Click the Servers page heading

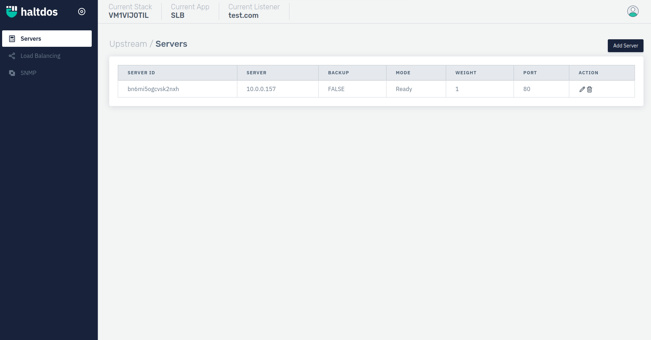pyautogui.click(x=171, y=44)
